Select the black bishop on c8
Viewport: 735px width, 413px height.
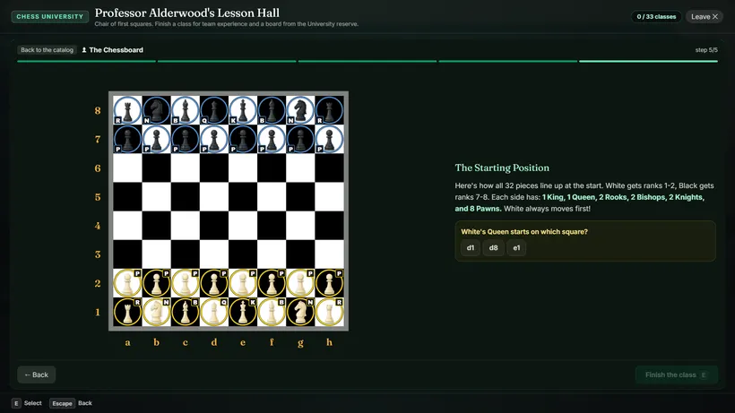point(186,110)
